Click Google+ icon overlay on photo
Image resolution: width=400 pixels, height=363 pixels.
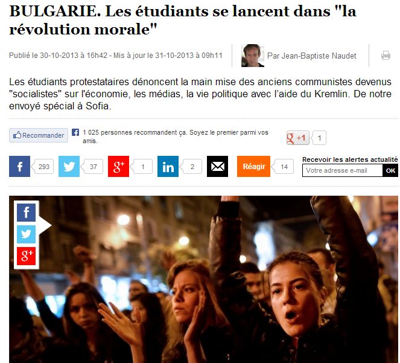pyautogui.click(x=27, y=256)
